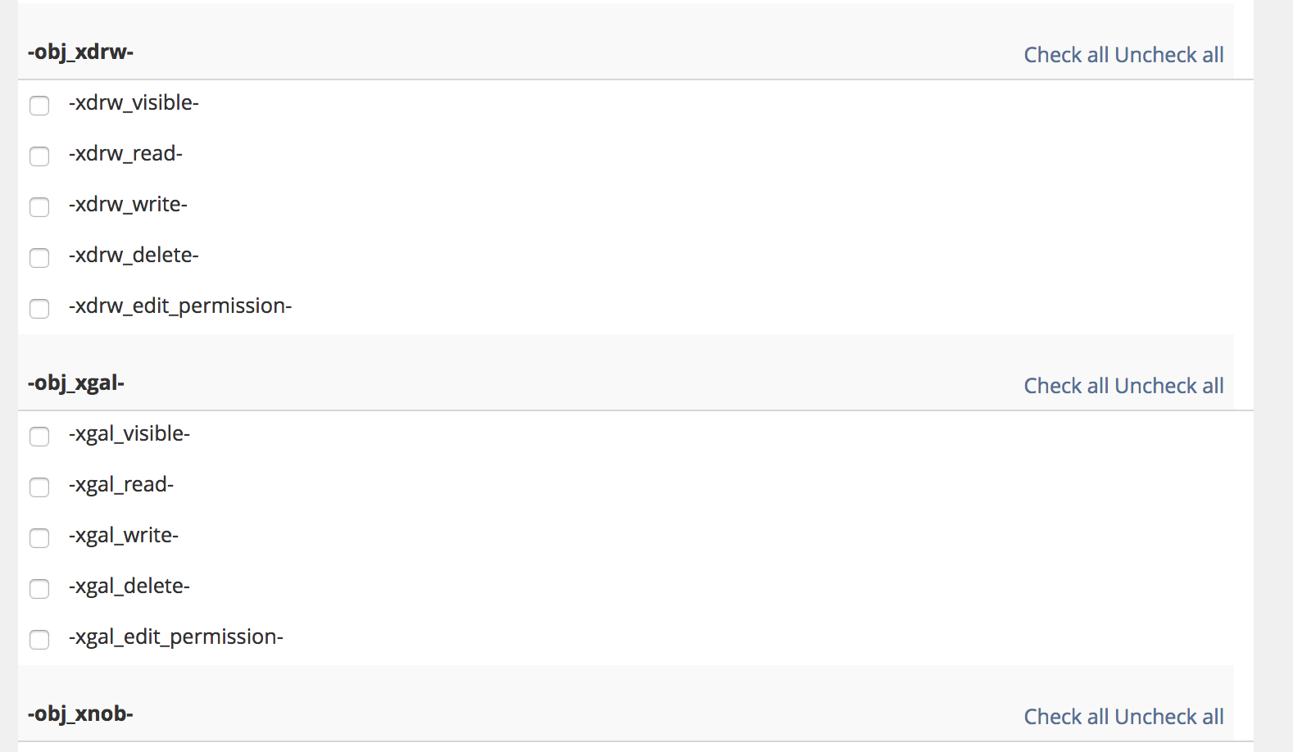The width and height of the screenshot is (1293, 752).
Task: Click the -obj_xnob- section heading
Action: coord(80,713)
